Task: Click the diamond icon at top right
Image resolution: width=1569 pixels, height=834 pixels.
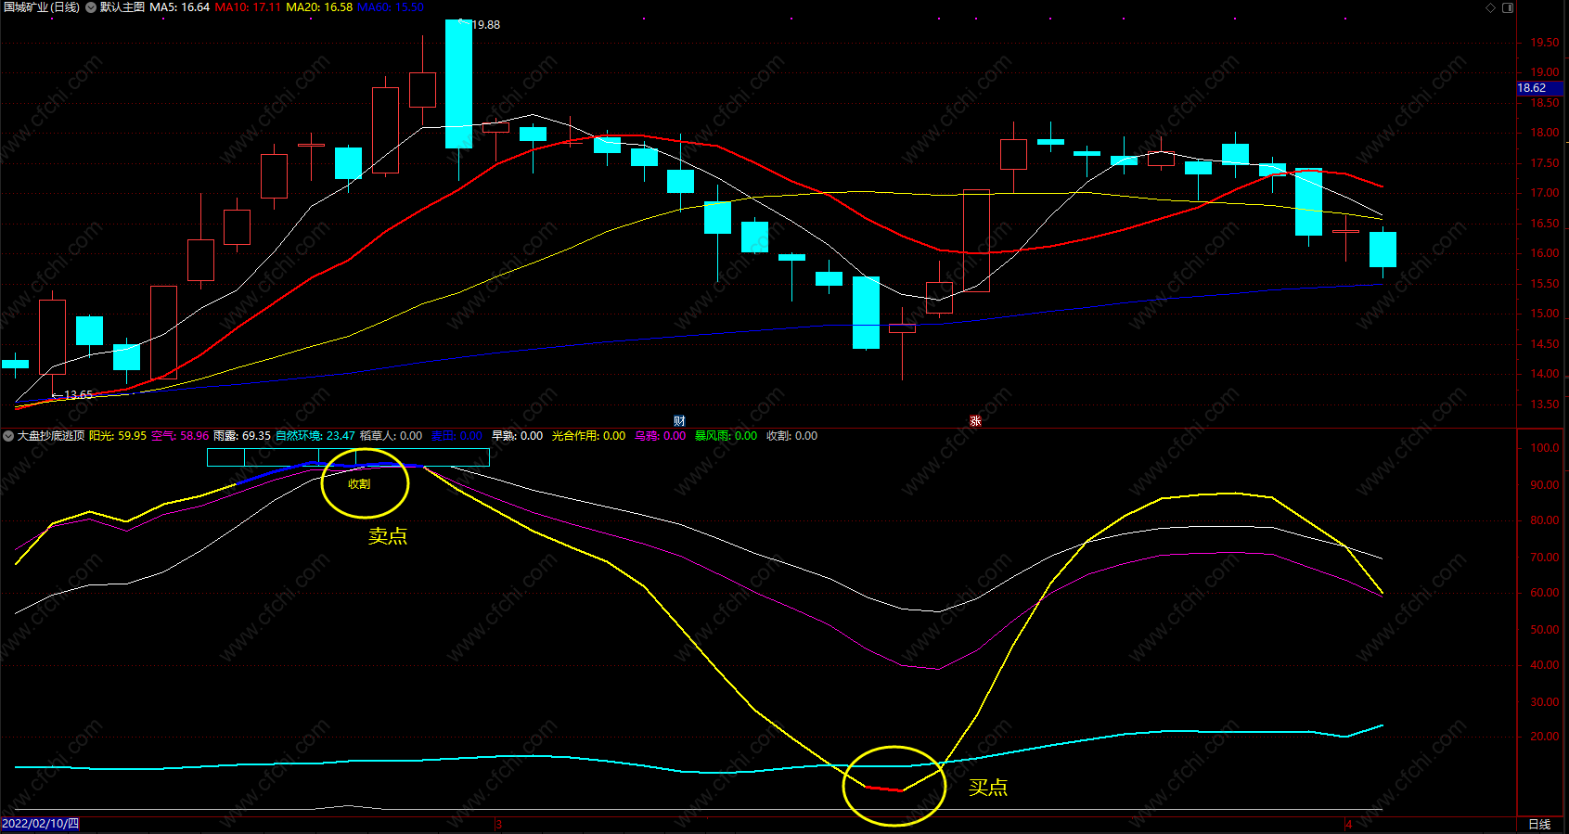Action: (x=1491, y=7)
